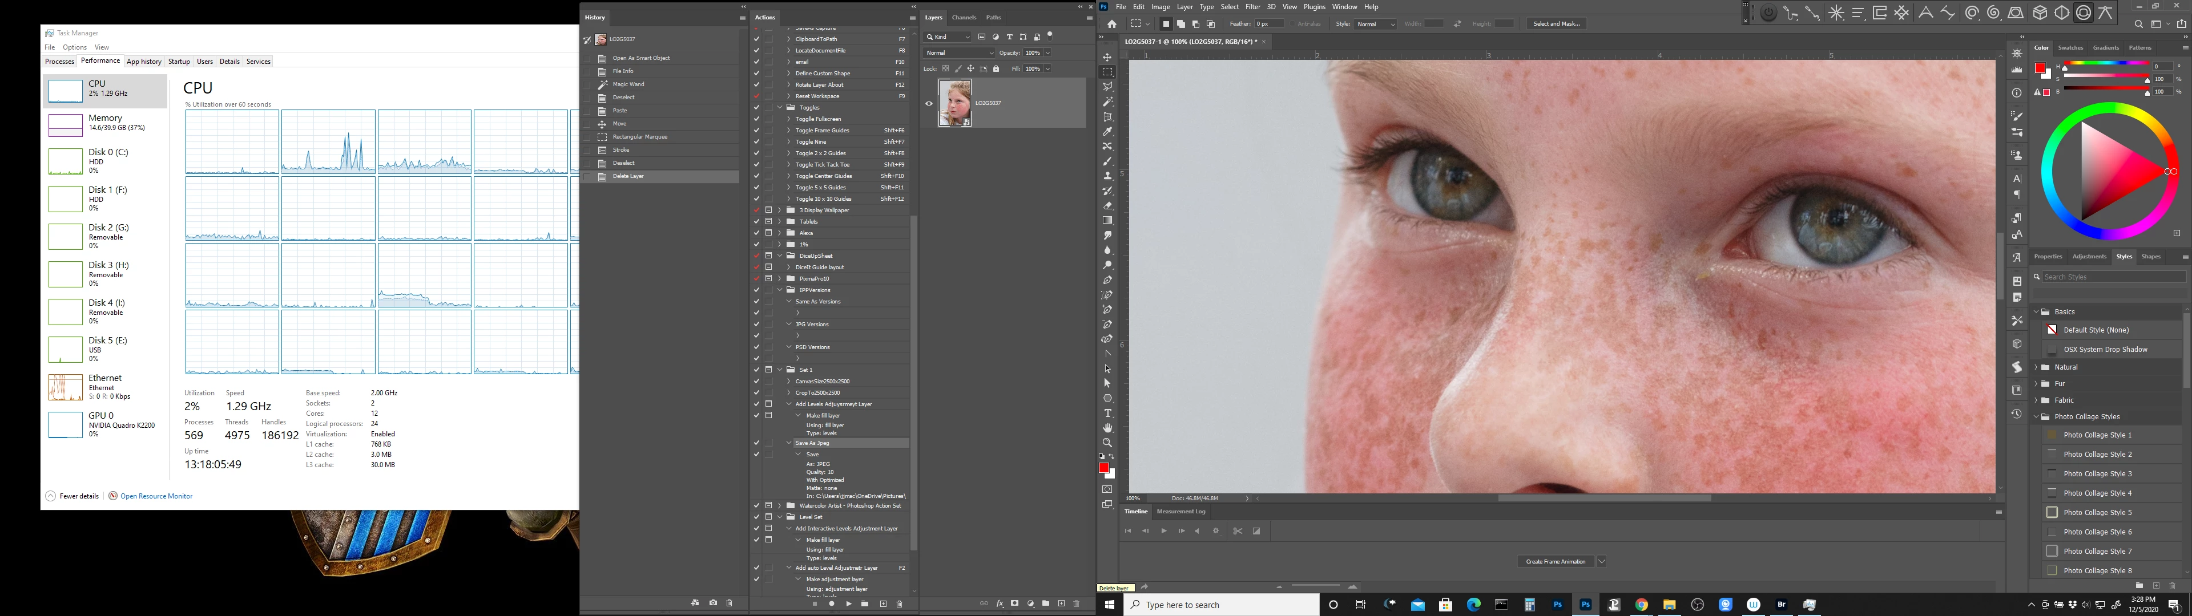Toggle checkmark for Tablets action set
Viewport: 2192px width, 616px height.
pyautogui.click(x=756, y=221)
